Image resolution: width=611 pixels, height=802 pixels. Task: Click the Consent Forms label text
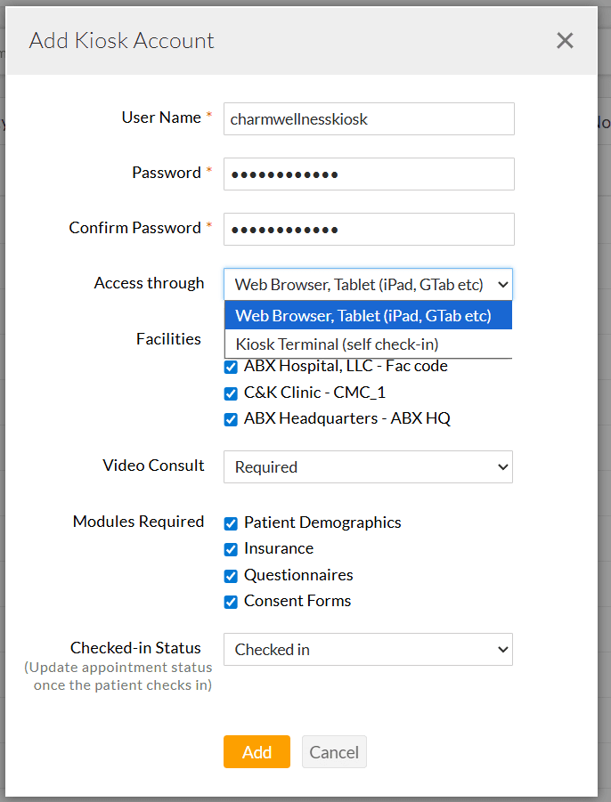point(297,601)
